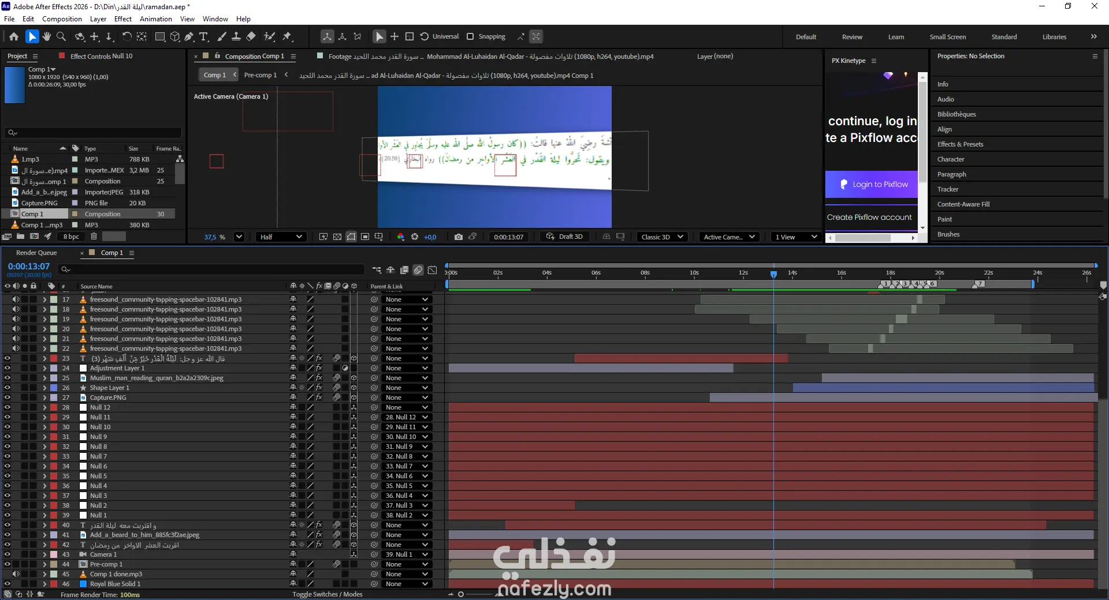Open the Active Camera view dropdown
This screenshot has width=1109, height=600.
coord(729,237)
